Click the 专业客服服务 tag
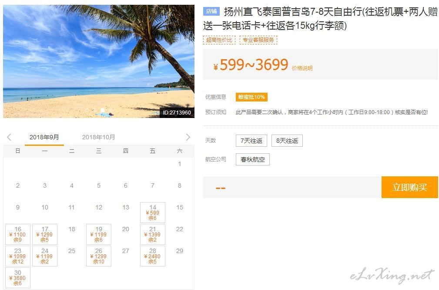The image size is (439, 290). [258, 40]
